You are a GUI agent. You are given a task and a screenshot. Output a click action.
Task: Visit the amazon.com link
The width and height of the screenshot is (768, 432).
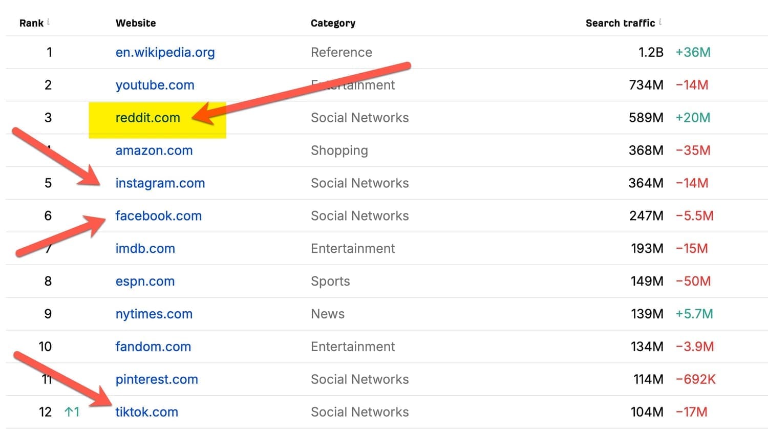154,150
